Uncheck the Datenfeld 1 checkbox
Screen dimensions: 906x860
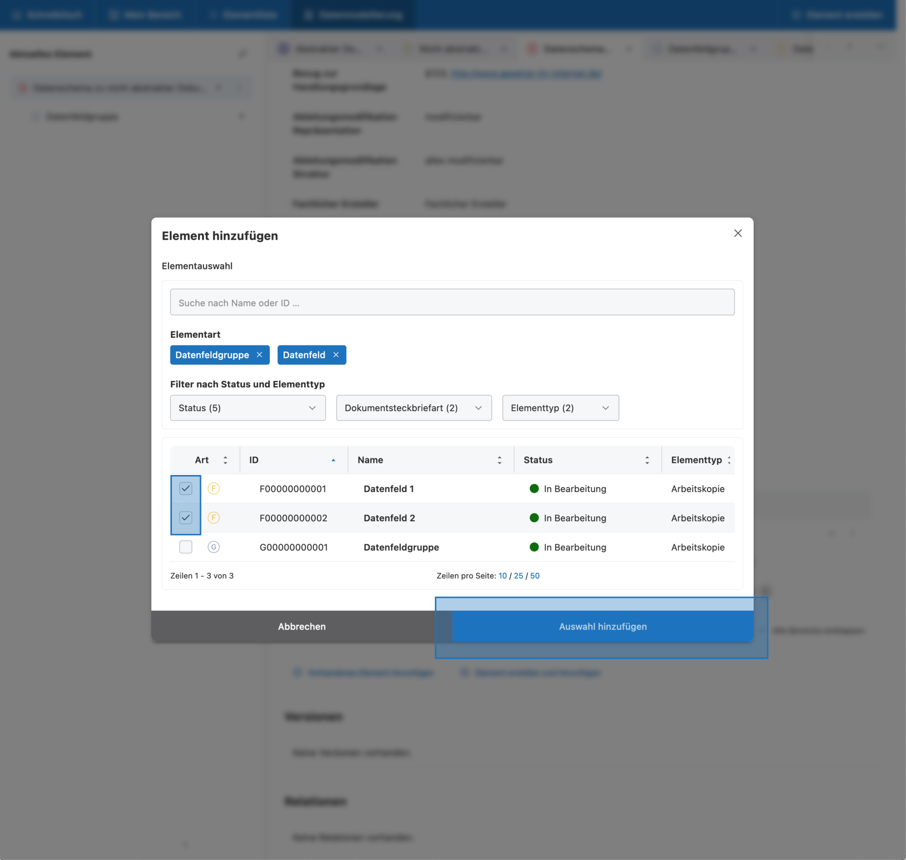tap(185, 488)
